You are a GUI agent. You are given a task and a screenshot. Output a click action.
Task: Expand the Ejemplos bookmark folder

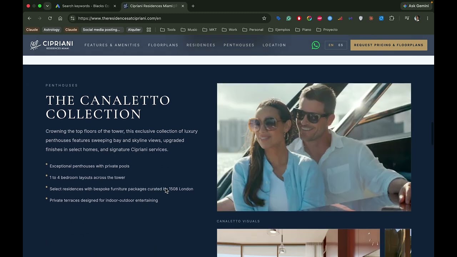pyautogui.click(x=279, y=30)
